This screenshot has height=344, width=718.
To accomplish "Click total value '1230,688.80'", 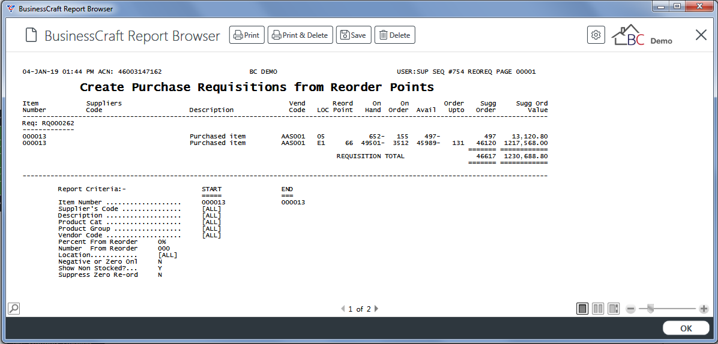I will pyautogui.click(x=526, y=156).
